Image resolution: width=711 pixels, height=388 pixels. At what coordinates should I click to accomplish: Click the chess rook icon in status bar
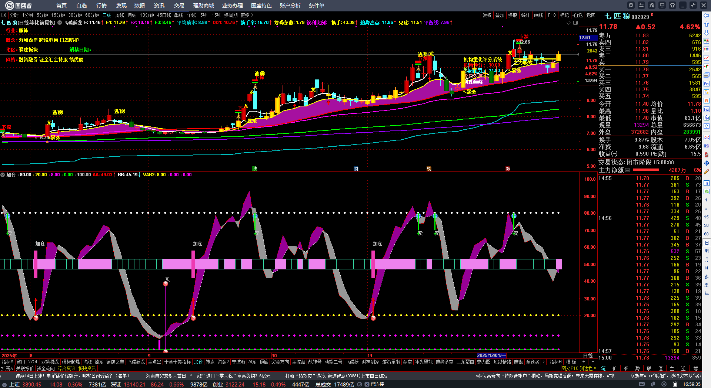[675, 384]
